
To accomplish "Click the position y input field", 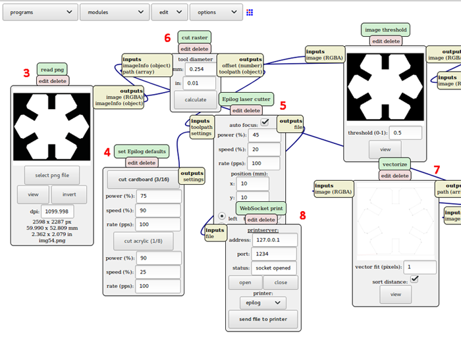I will click(253, 197).
